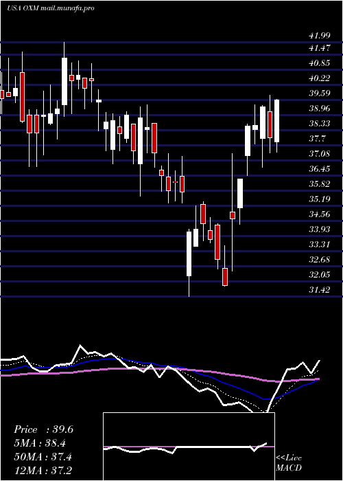Viewport: 343px width, 481px height.
Task: Click the '<<Live MACD' label
Action: pos(289,463)
